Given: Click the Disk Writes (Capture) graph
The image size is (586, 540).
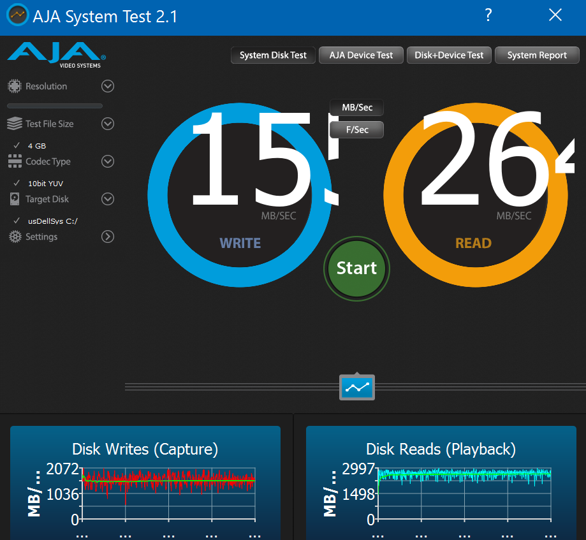Looking at the screenshot, I should click(145, 483).
